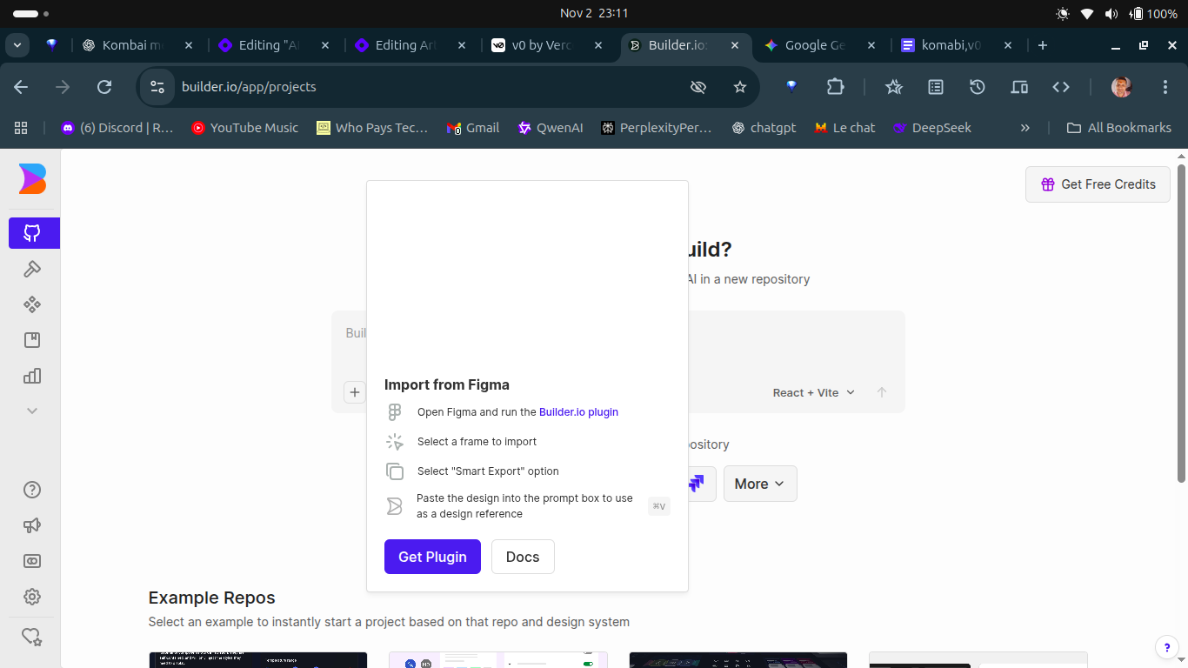Open the Gmail bookmark
Viewport: 1188px width, 668px height.
tap(473, 128)
